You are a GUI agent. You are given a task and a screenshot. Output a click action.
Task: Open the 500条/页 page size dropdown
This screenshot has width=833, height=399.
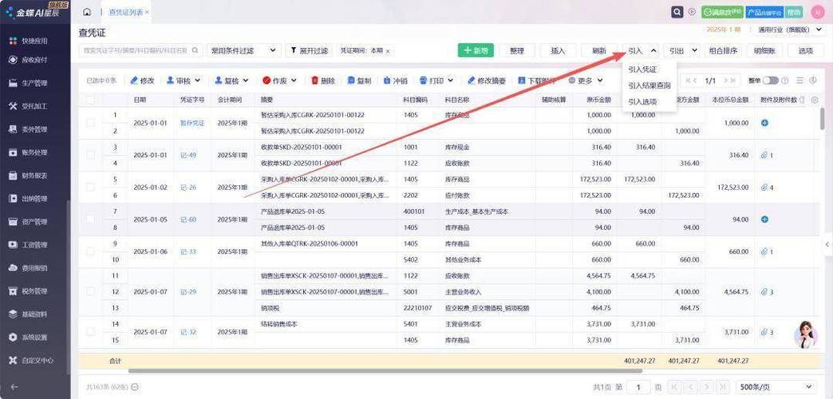pyautogui.click(x=776, y=387)
